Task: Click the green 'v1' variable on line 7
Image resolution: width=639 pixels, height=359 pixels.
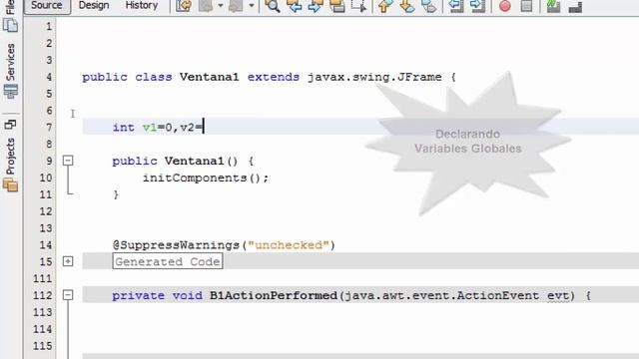Action: [x=149, y=128]
